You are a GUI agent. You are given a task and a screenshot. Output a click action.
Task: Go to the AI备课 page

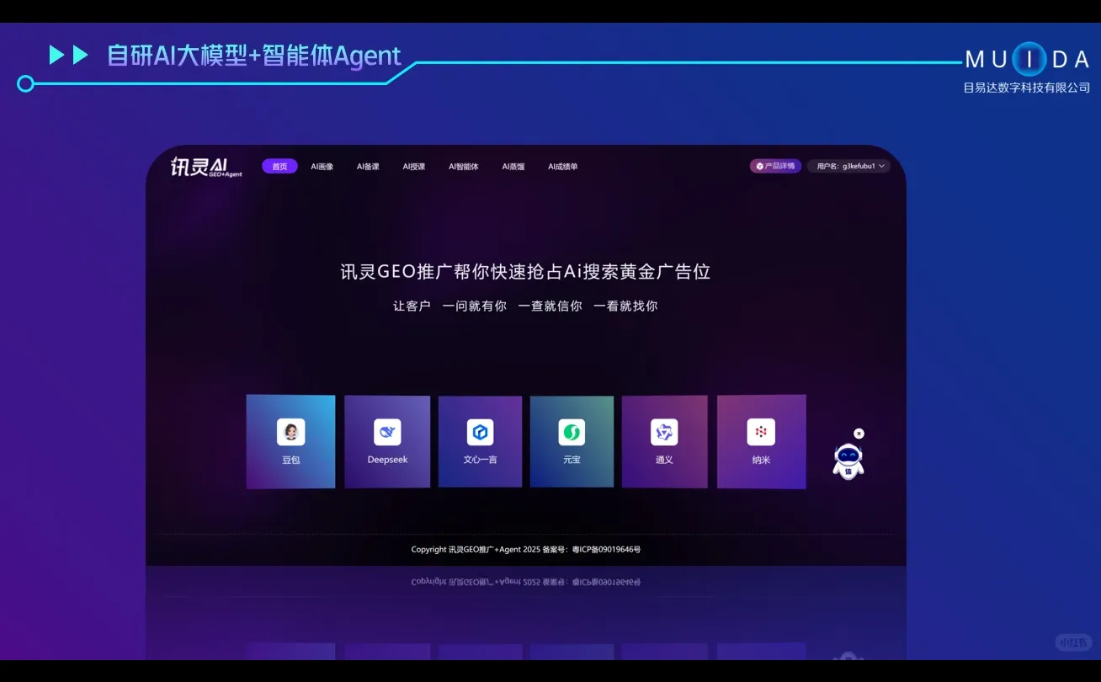(368, 166)
